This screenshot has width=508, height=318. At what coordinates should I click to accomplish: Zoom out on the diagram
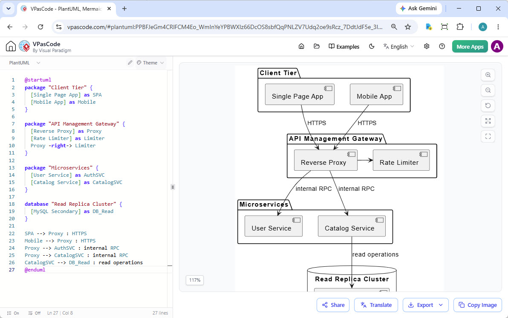click(488, 90)
